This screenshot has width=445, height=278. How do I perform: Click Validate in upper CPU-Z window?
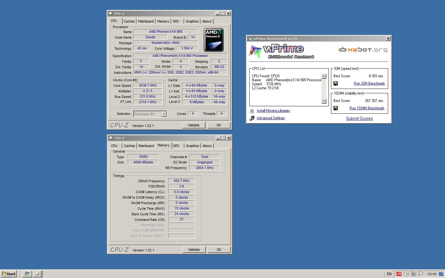tap(193, 125)
